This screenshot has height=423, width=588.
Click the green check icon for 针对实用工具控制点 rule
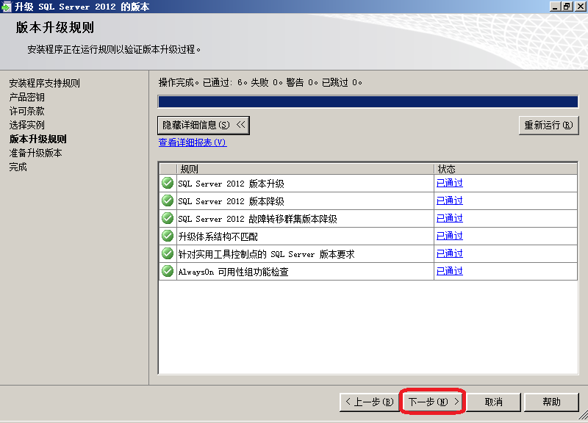point(168,253)
